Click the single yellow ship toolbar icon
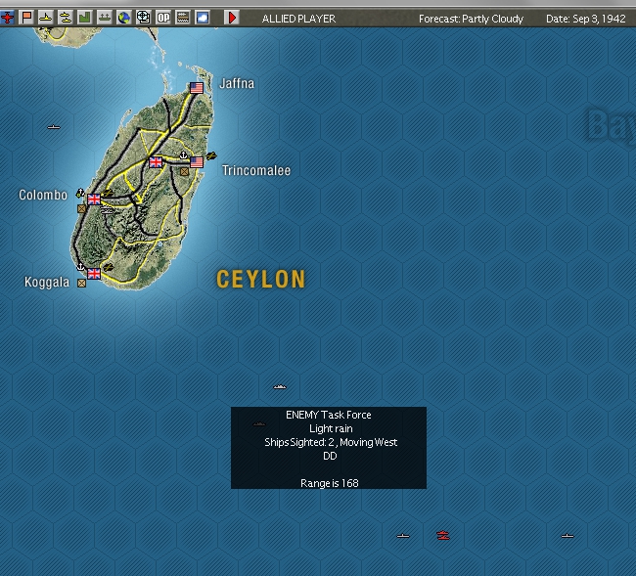Screen dimensions: 636x576 (46, 18)
